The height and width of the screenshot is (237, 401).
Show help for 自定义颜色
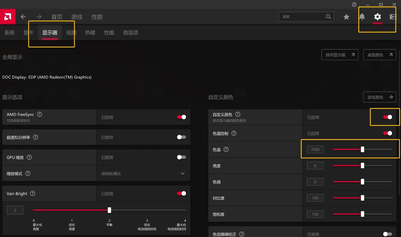[x=238, y=114]
